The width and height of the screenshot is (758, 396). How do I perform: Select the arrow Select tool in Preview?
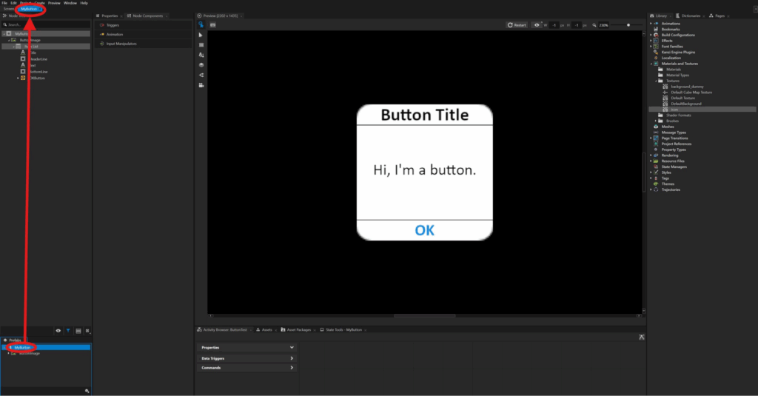point(201,35)
